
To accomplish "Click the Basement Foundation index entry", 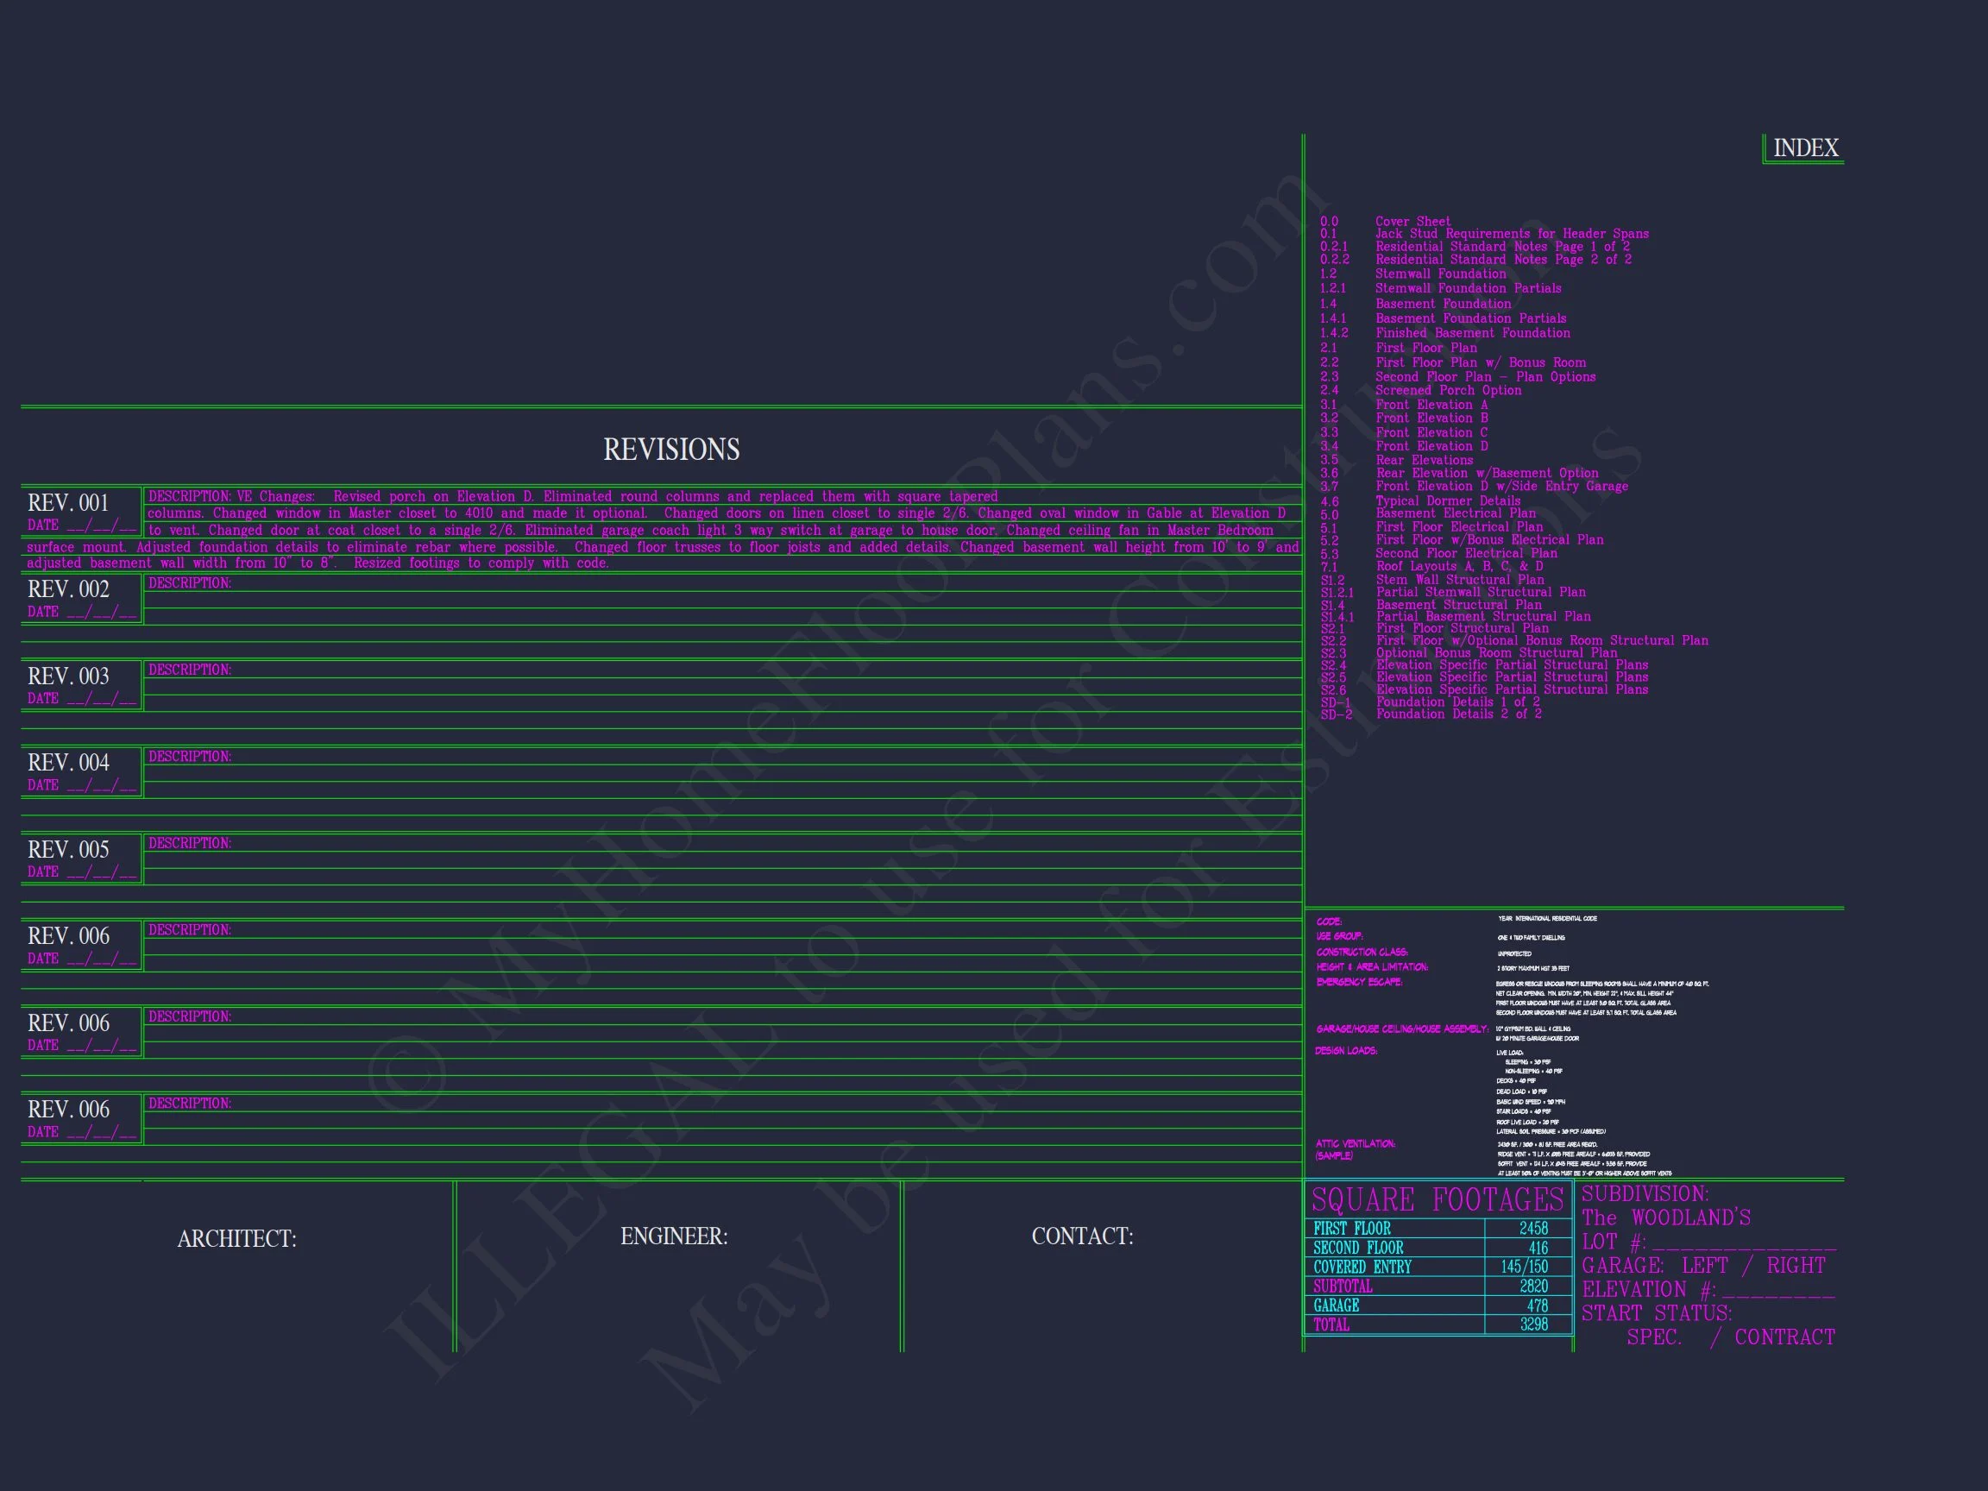I will click(x=1443, y=304).
